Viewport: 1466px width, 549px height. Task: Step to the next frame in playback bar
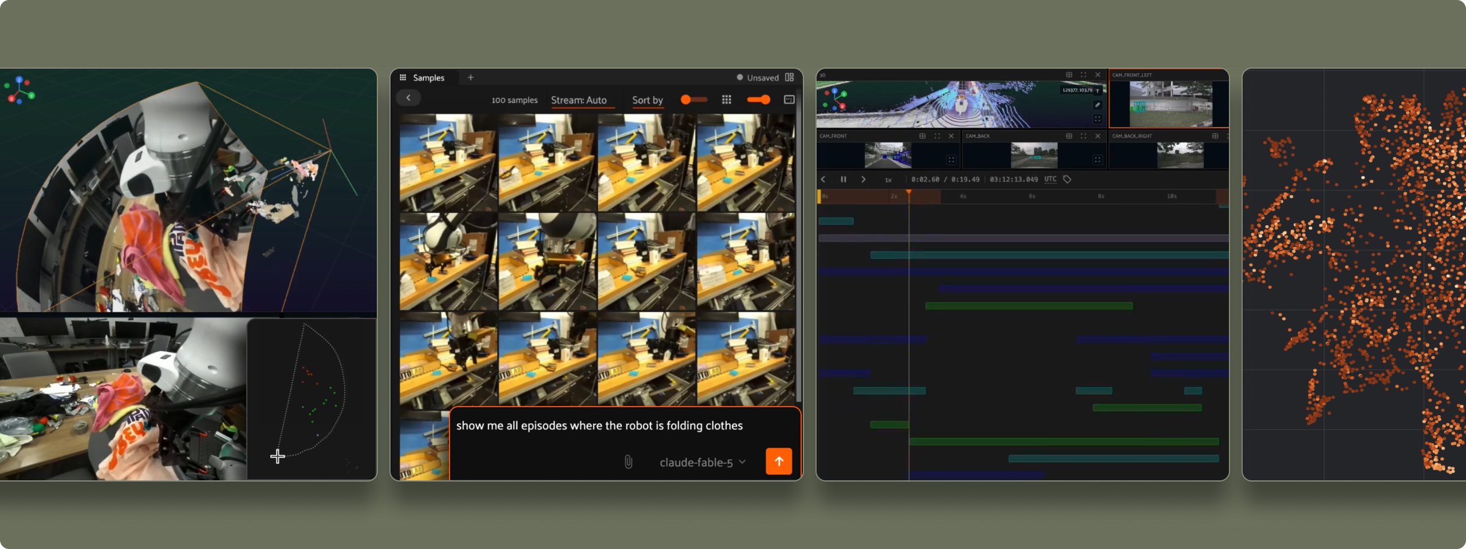(863, 180)
